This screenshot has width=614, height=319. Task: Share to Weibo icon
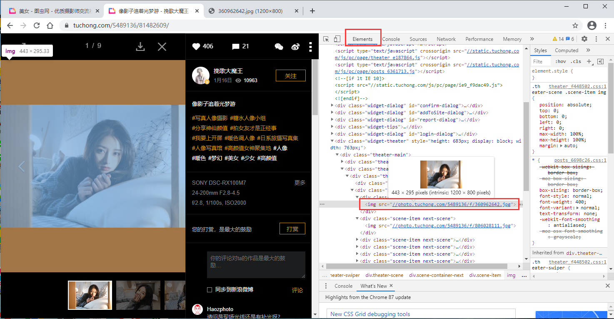click(295, 47)
